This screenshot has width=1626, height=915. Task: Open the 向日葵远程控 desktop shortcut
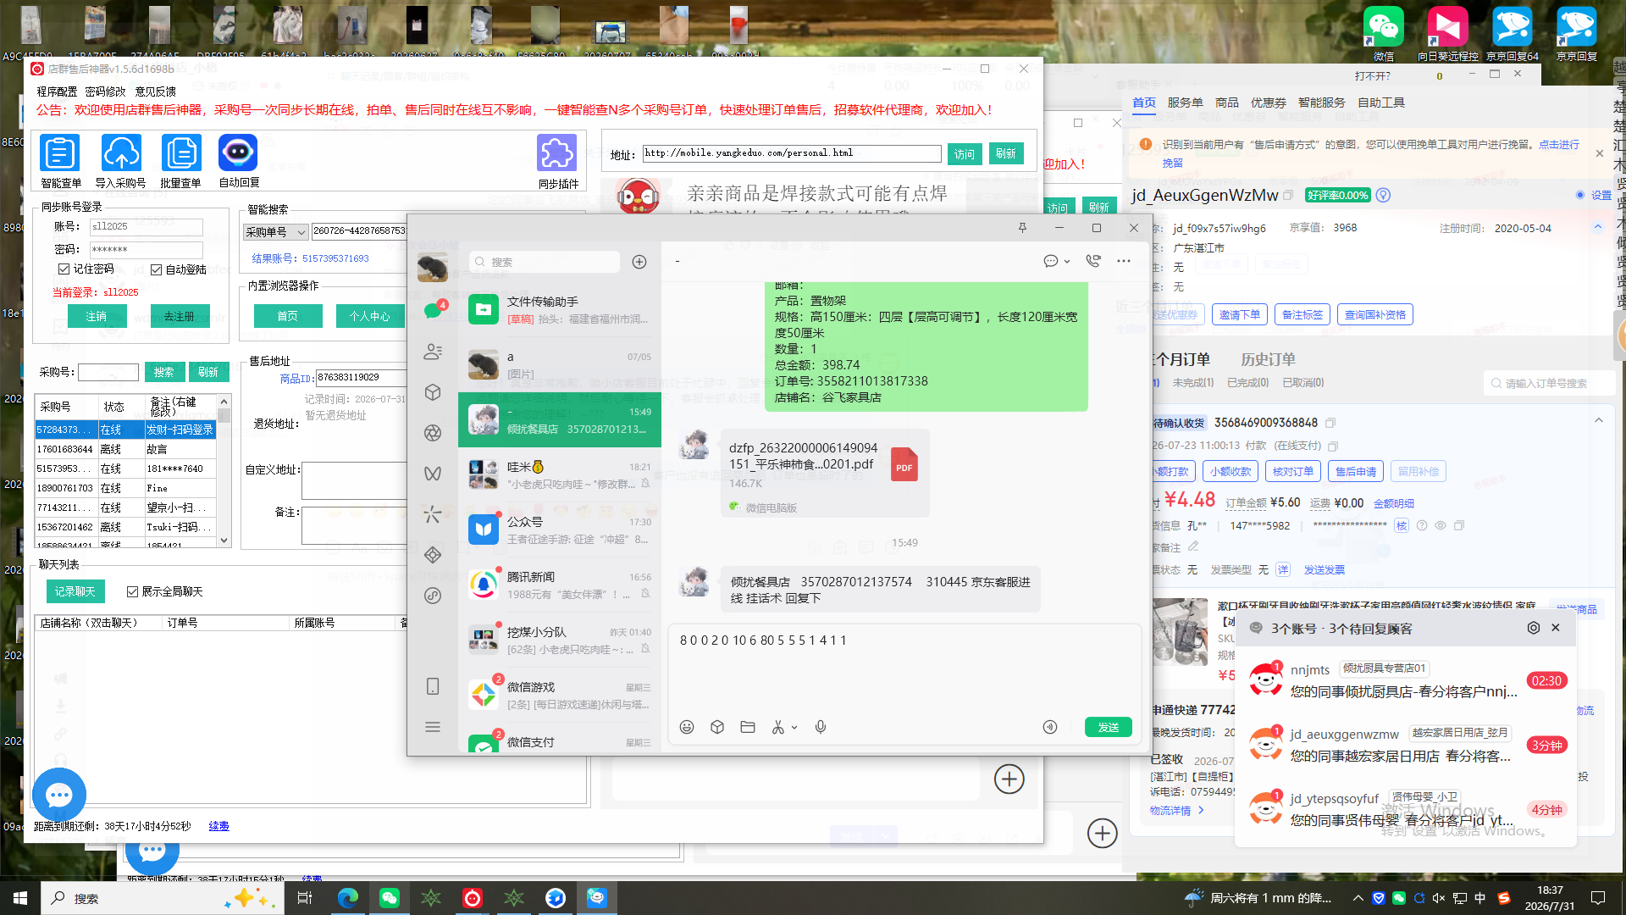point(1447,34)
